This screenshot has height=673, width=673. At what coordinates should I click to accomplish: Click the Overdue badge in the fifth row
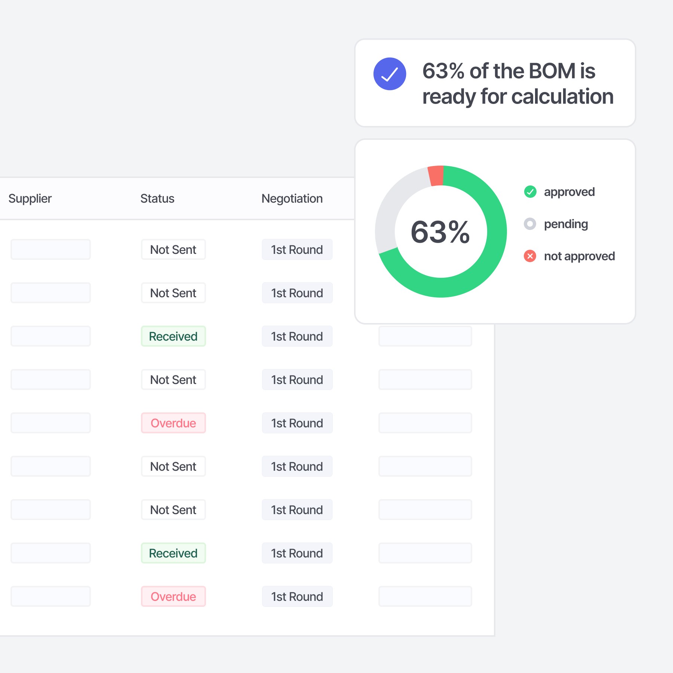pos(173,423)
